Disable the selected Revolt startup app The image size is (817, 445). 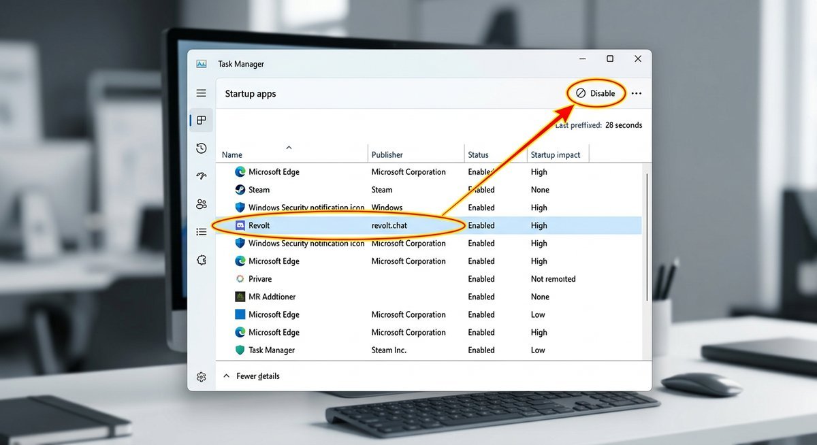click(x=596, y=93)
